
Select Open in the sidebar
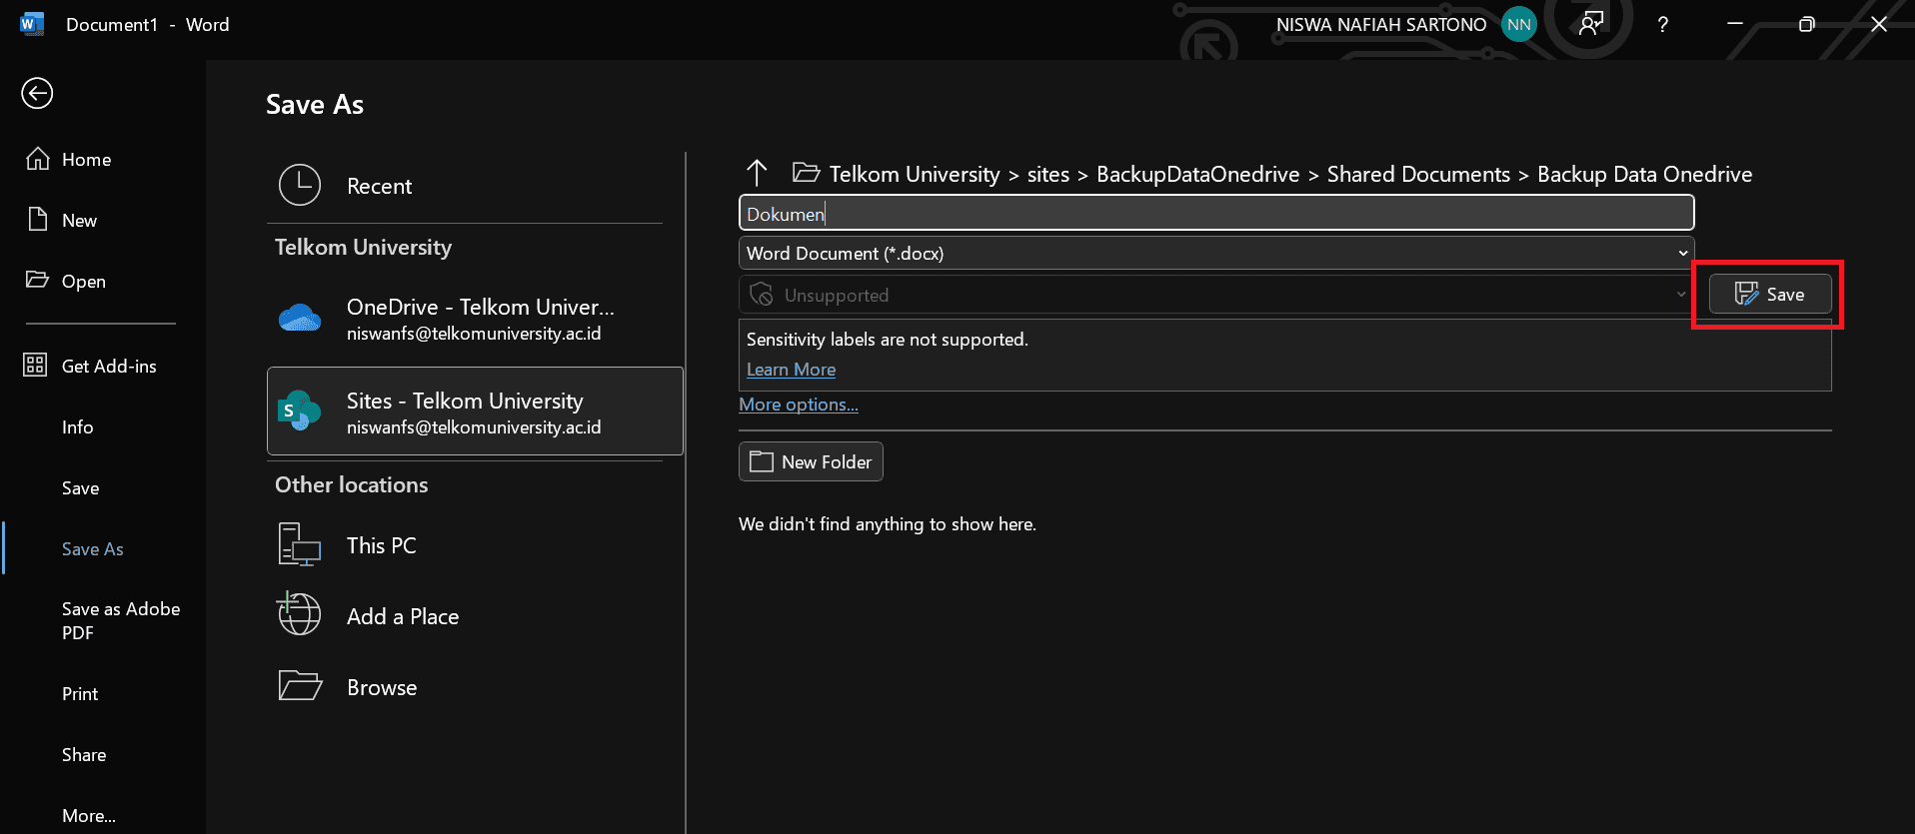point(84,282)
